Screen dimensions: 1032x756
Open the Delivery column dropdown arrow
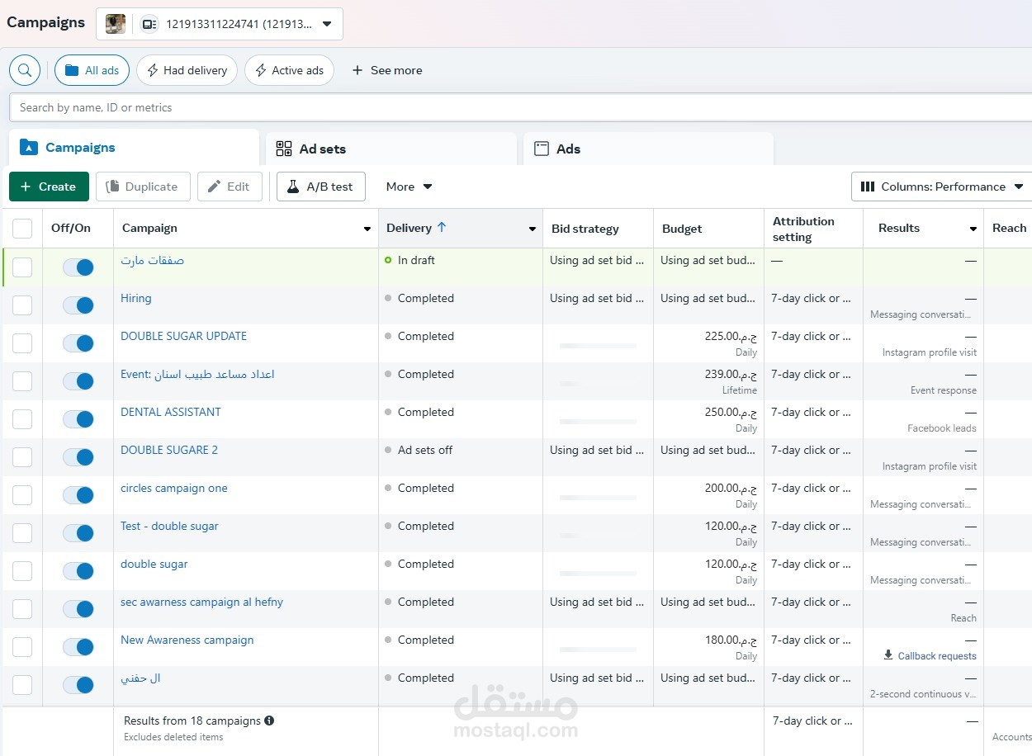pos(533,229)
